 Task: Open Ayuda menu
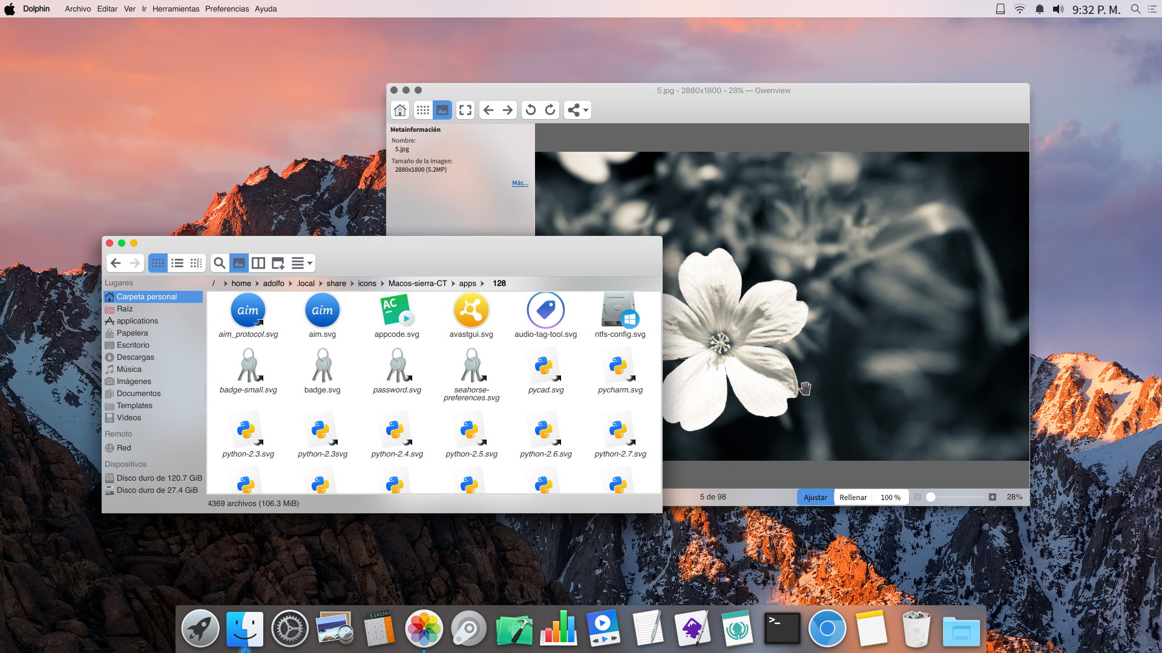[266, 9]
